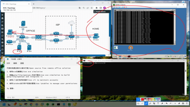Pick the purple color swatch

(x=159, y=99)
